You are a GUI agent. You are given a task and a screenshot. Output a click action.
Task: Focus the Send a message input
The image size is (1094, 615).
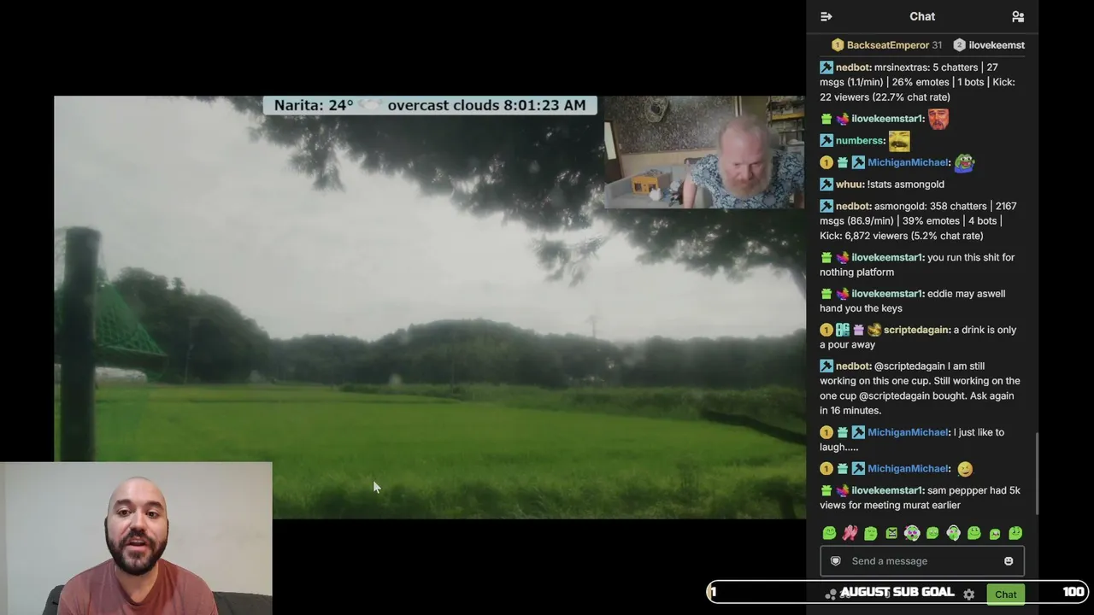[921, 561]
